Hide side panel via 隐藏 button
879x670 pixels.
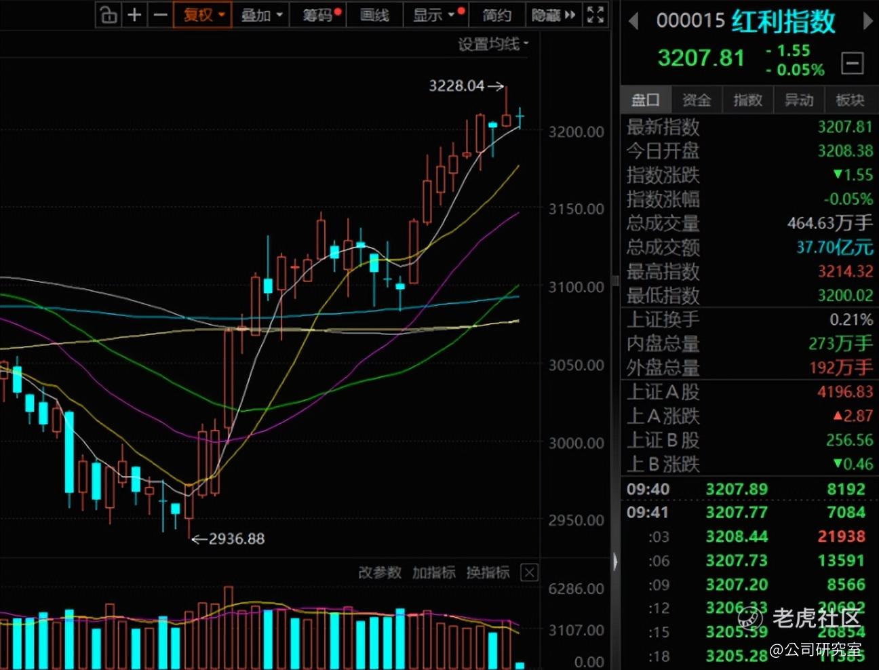[553, 15]
